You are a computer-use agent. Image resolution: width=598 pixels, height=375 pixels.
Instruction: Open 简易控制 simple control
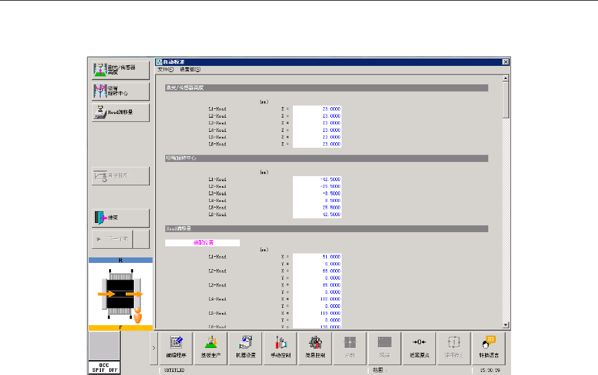315,349
